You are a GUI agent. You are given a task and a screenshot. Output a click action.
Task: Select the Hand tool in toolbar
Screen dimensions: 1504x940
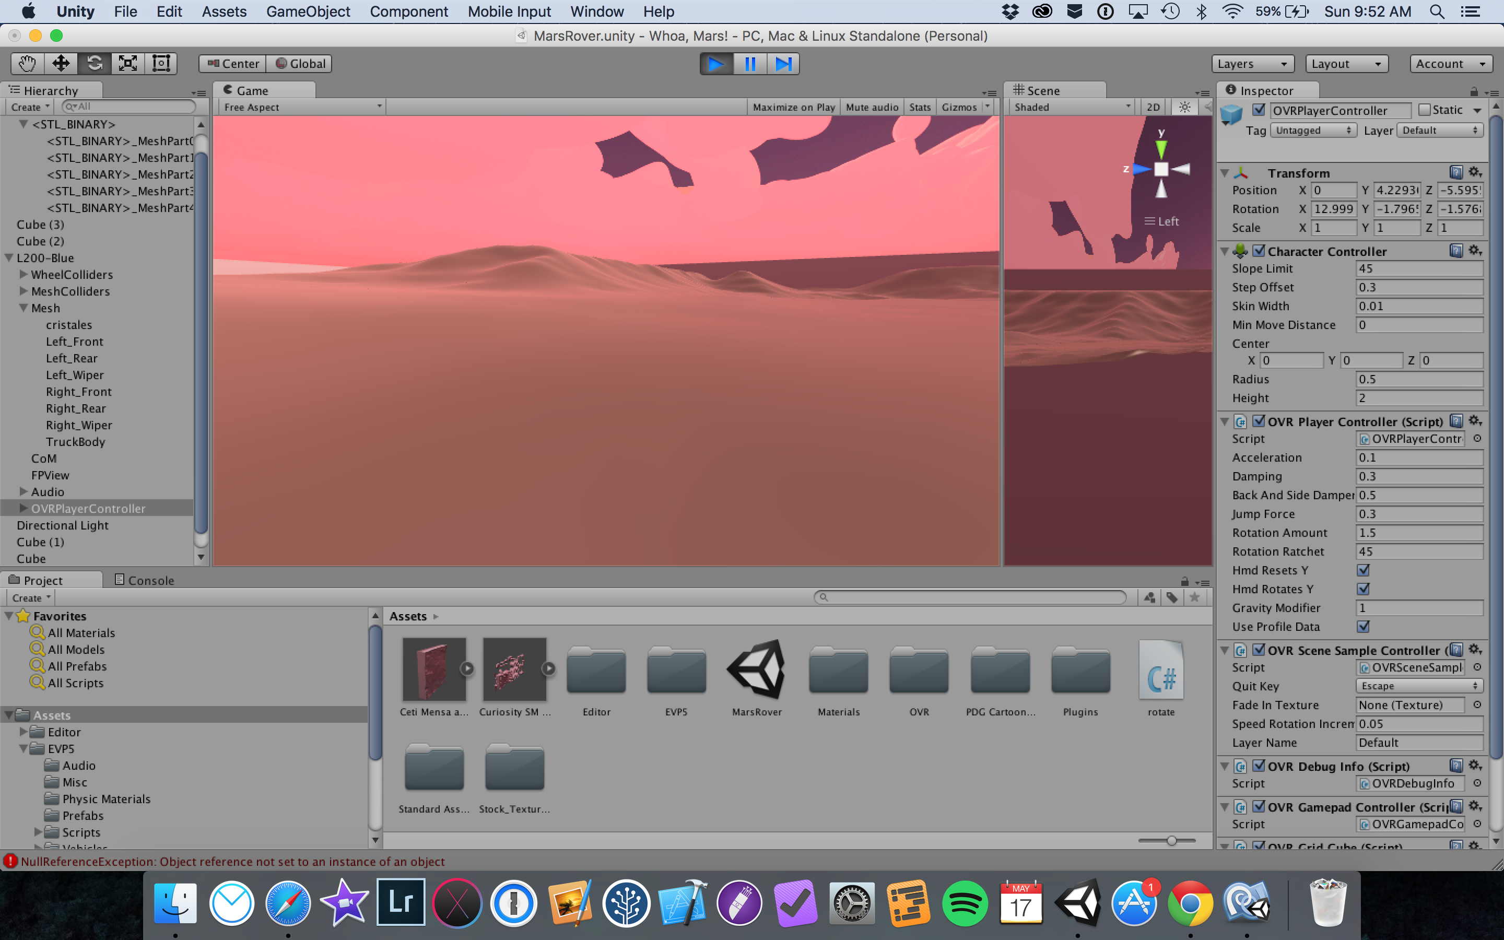click(27, 63)
